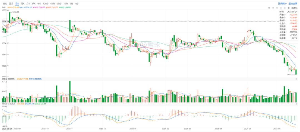The height and width of the screenshot is (132, 300).
Task: Open the MACD (12,26,9) indicator settings
Action: [x=8, y=104]
